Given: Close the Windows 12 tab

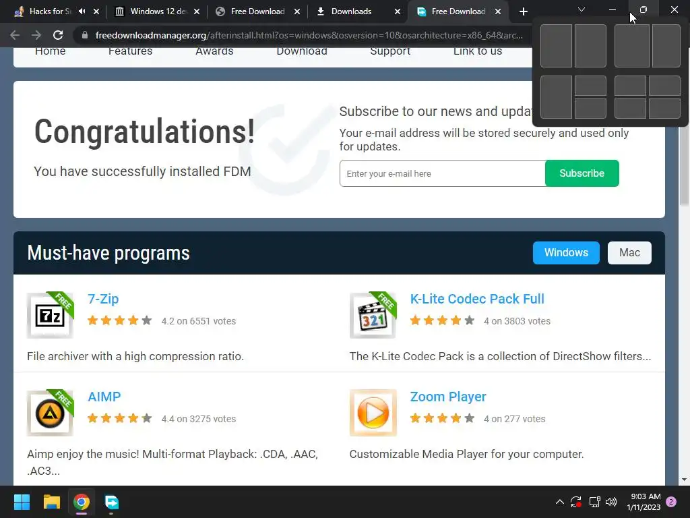Looking at the screenshot, I should pos(197,11).
